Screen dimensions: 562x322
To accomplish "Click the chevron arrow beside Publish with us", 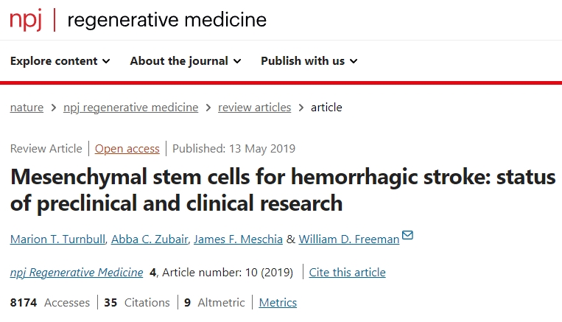I will [x=354, y=61].
